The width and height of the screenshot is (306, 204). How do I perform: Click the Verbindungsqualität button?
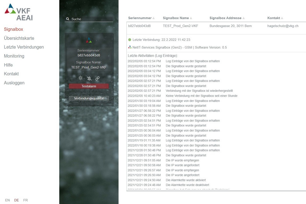coord(89,98)
